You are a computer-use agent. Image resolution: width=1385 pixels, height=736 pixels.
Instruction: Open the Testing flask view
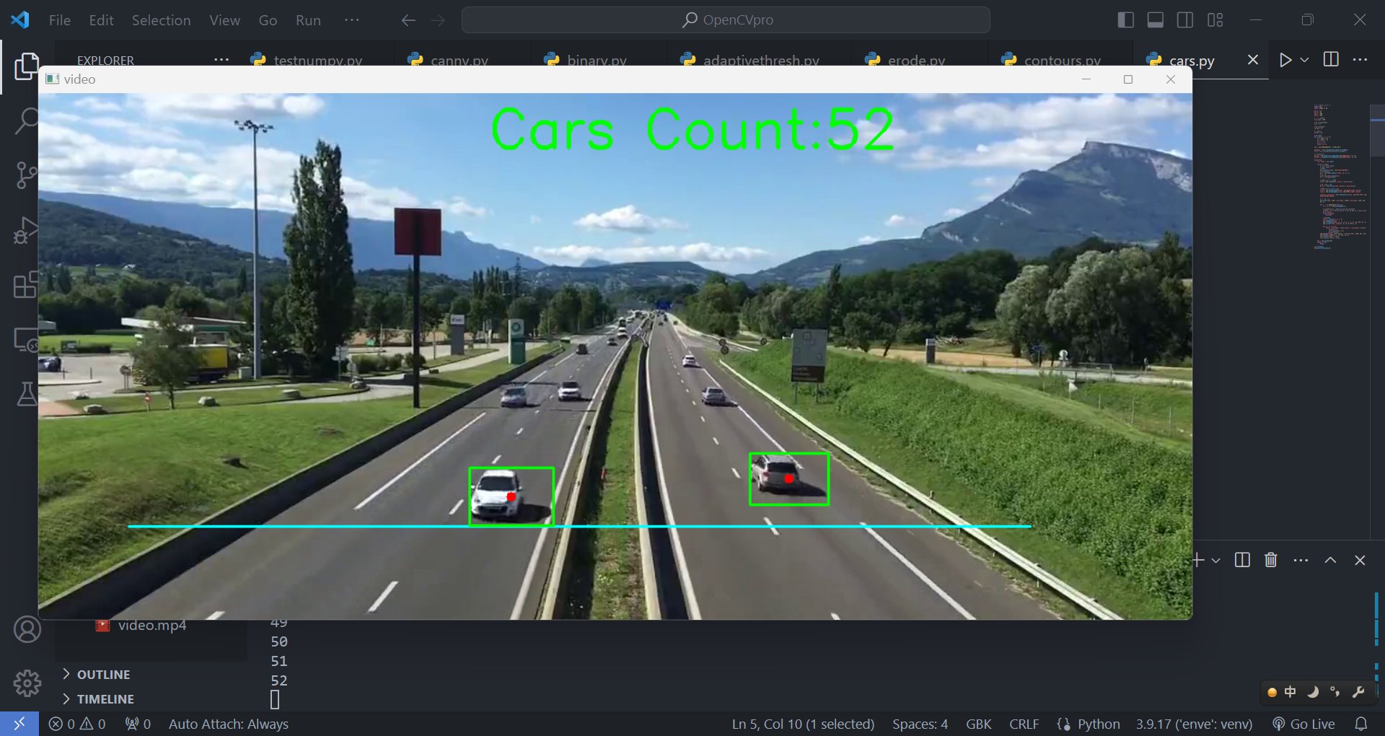tap(27, 394)
